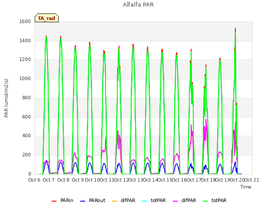278x209 pixels.
Task: Click the PAR (umol/m2/s) y-axis label
Action: tap(6, 98)
